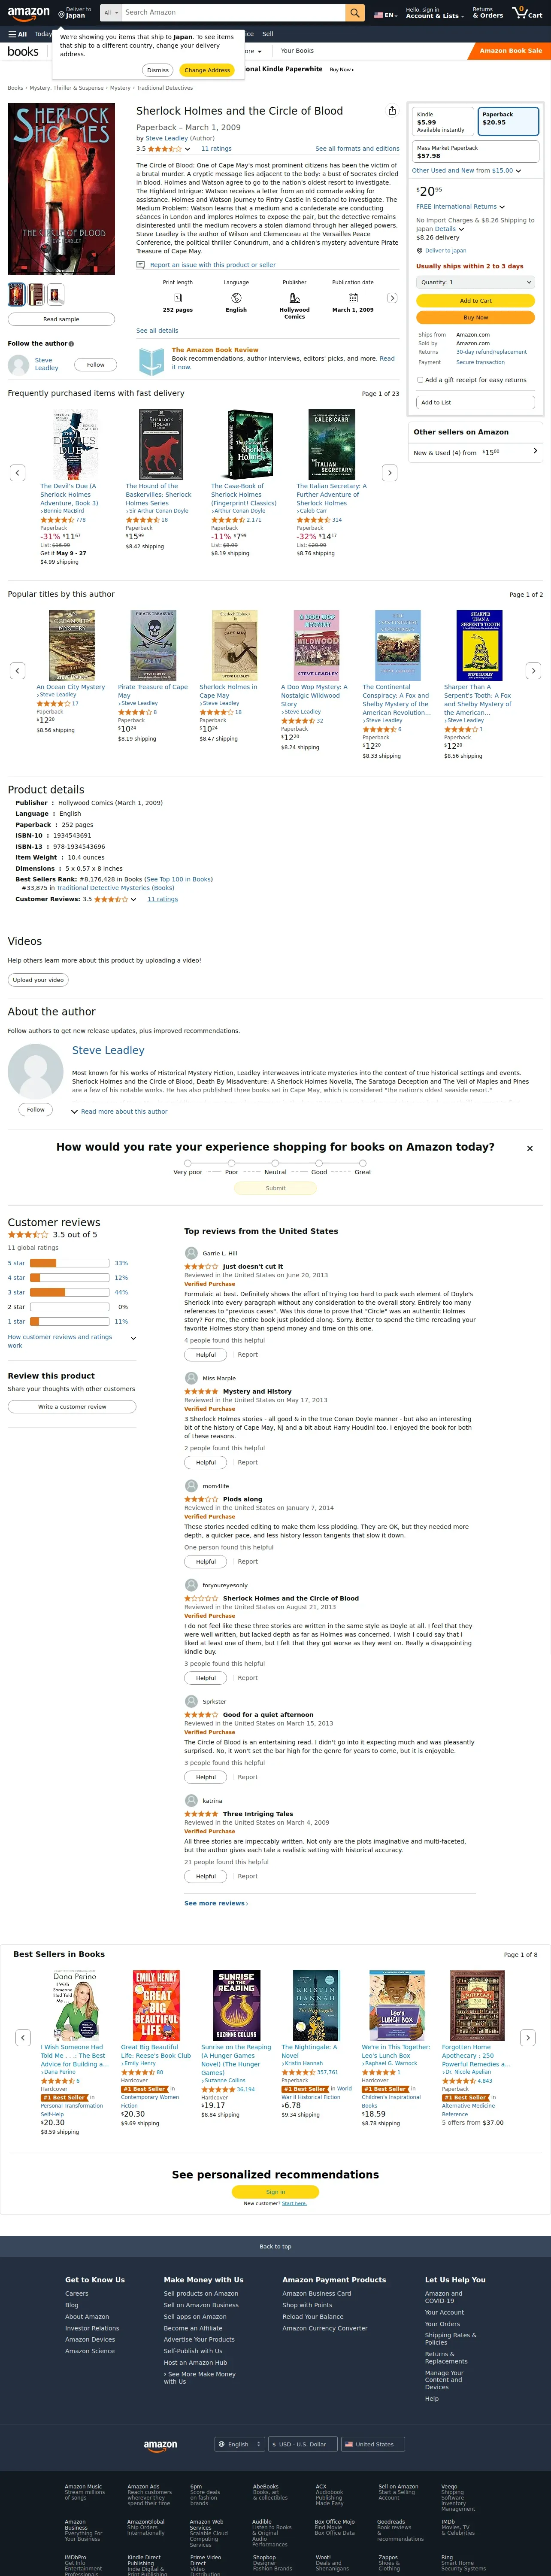Go to next page of popular titles

pyautogui.click(x=533, y=670)
